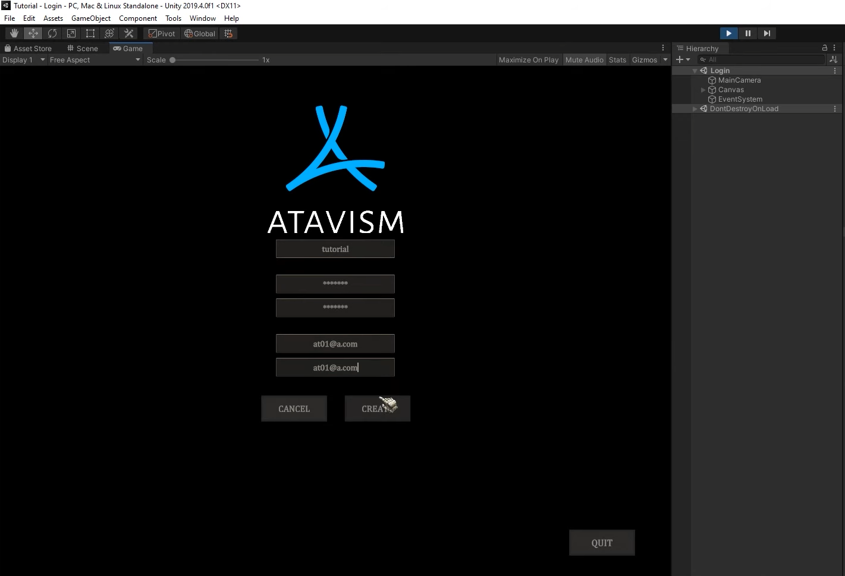The height and width of the screenshot is (576, 845).
Task: Click the Game view Scale slider
Action: (x=214, y=60)
